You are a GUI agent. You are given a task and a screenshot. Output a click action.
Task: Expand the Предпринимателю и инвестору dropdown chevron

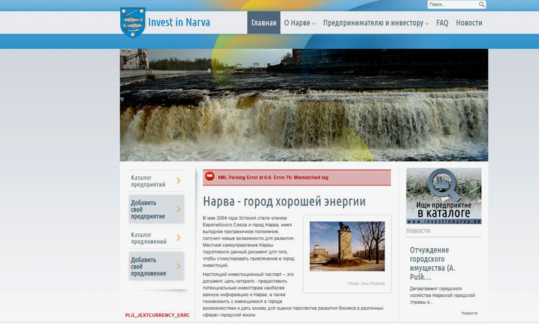(427, 24)
